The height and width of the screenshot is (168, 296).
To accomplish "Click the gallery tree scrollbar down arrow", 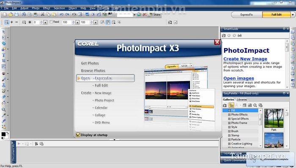I will (x=260, y=146).
